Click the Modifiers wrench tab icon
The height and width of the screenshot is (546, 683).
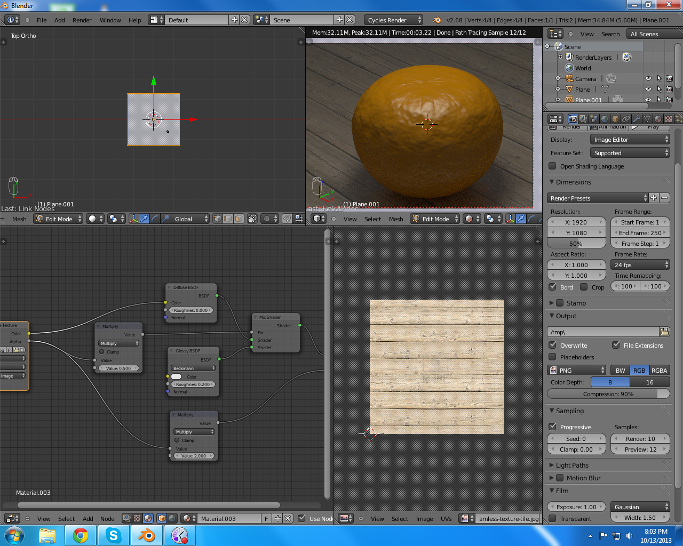point(637,119)
